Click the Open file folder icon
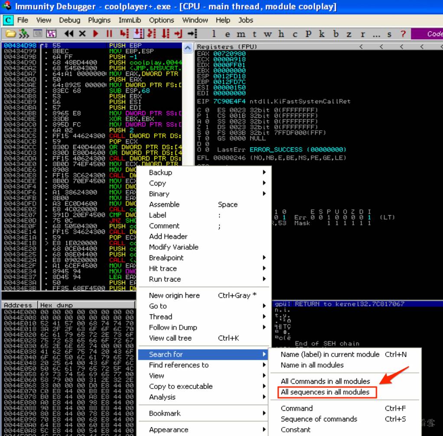443x436 pixels. pyautogui.click(x=10, y=34)
